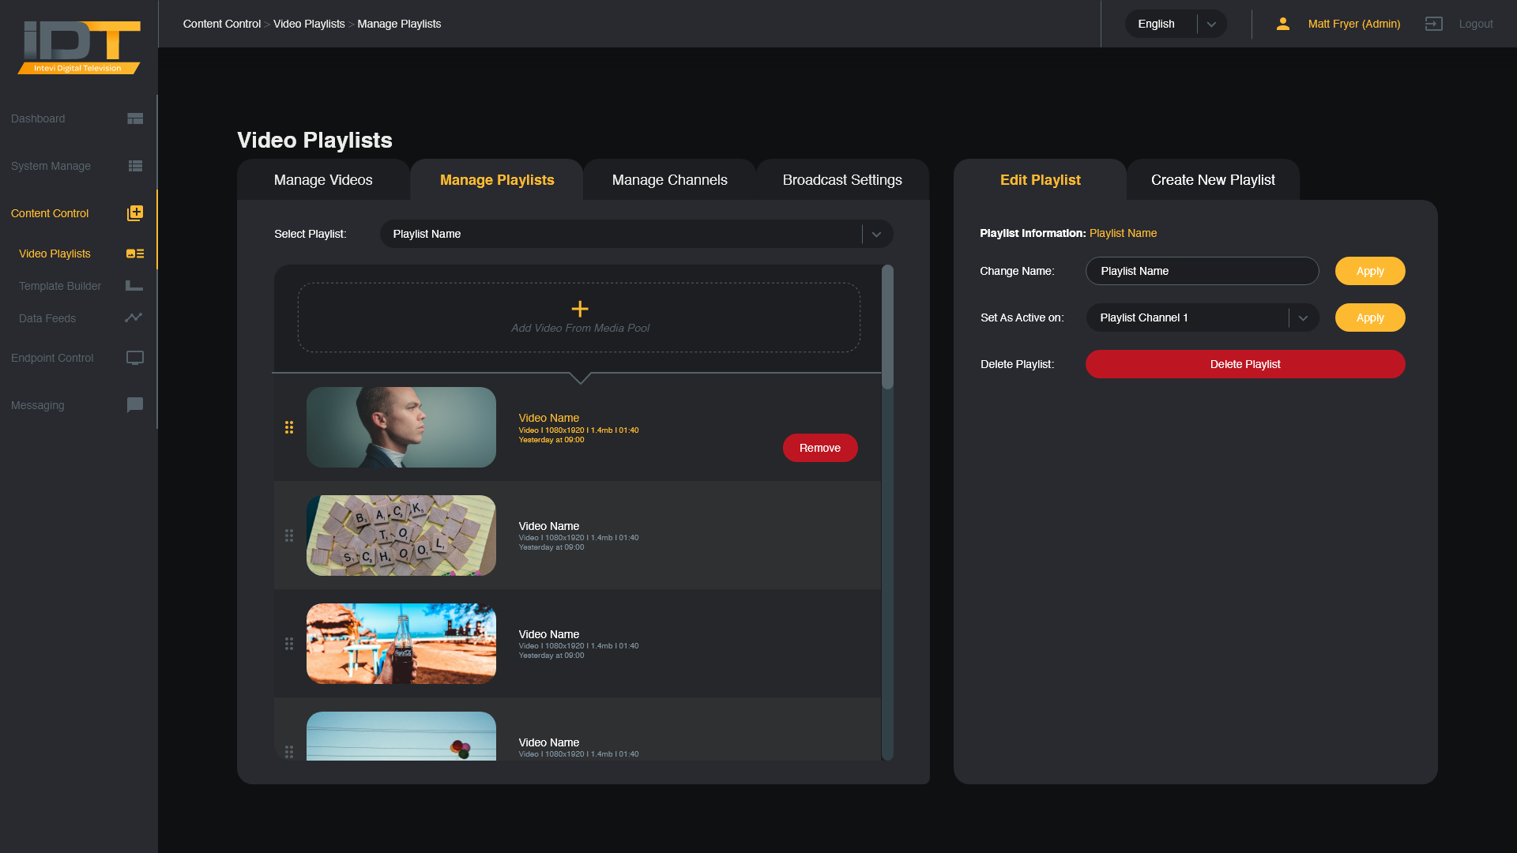
Task: Click the plus icon to add video
Action: click(580, 309)
